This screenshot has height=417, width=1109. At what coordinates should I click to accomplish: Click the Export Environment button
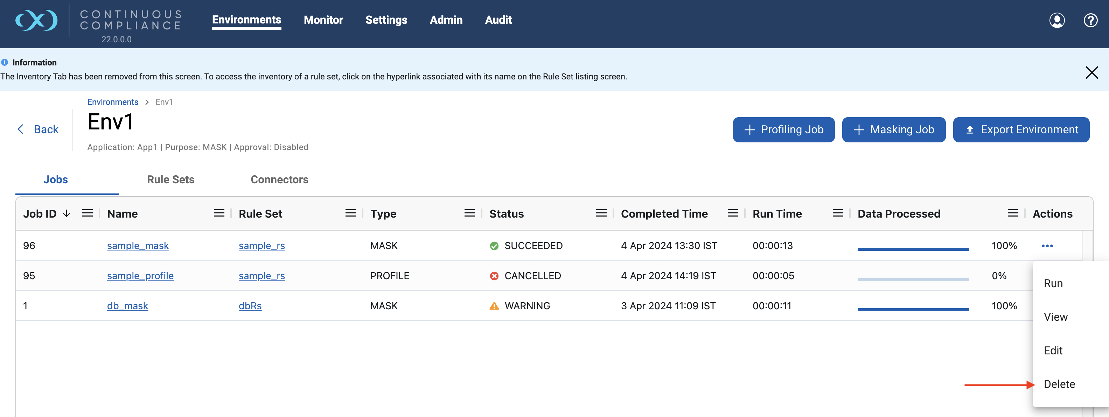tap(1021, 129)
